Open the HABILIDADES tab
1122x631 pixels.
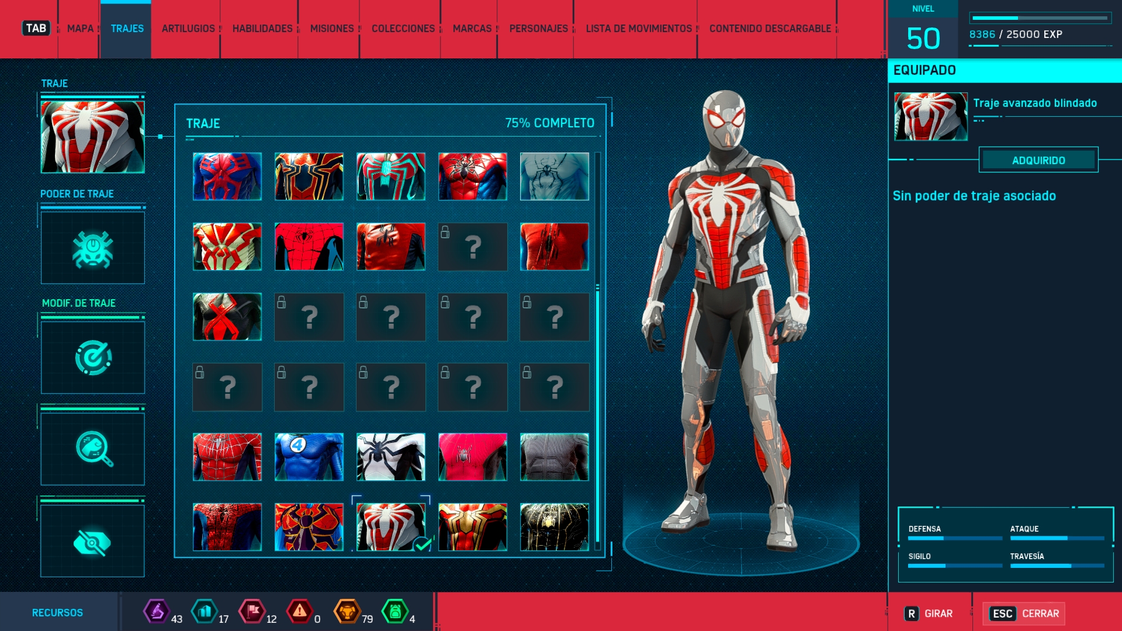click(x=262, y=29)
